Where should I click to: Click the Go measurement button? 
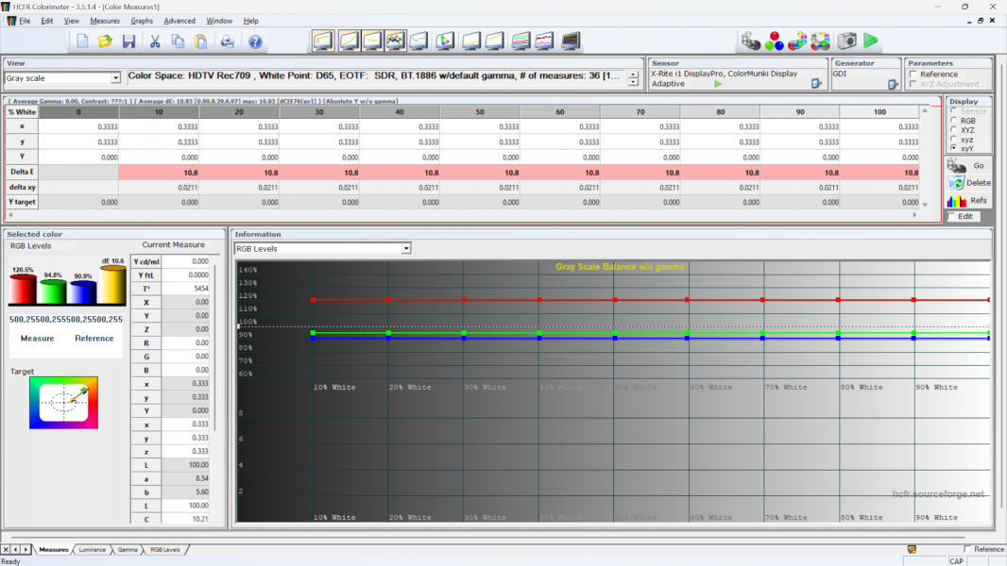pyautogui.click(x=968, y=165)
